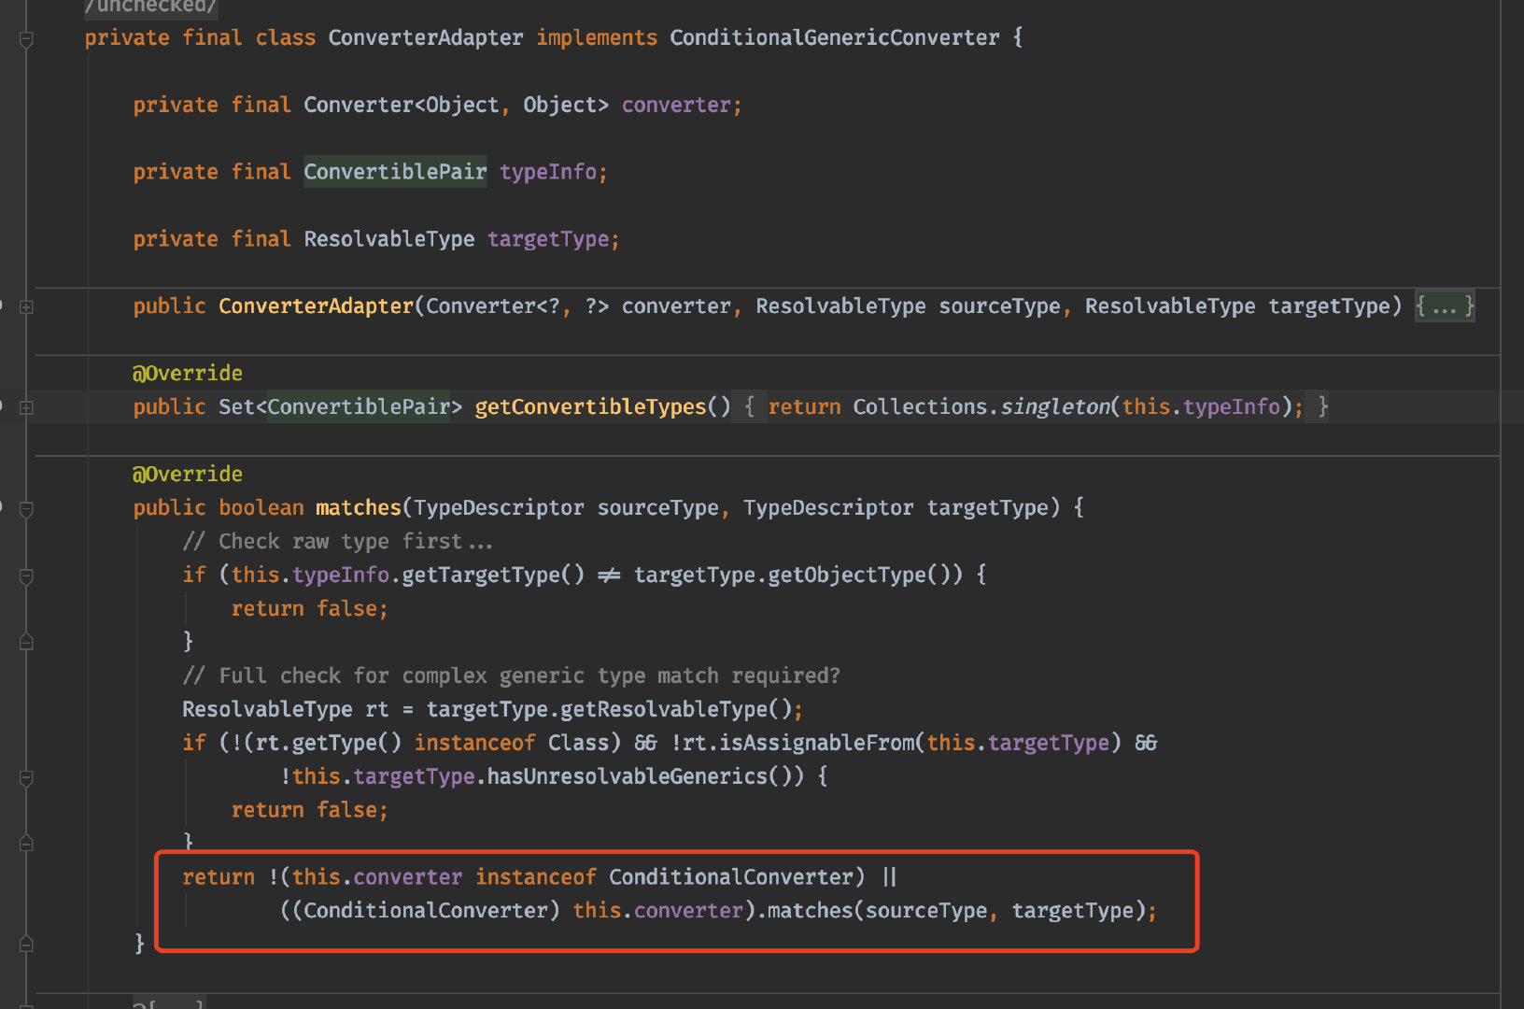Expand the folded {...} constructor body placeholder

1445,306
